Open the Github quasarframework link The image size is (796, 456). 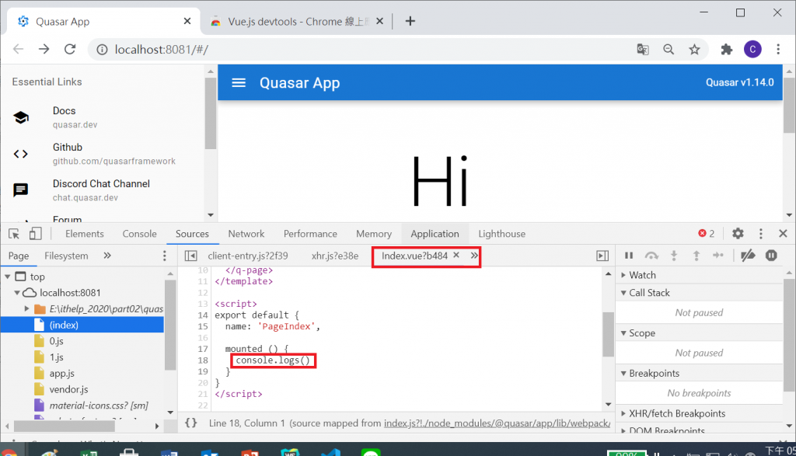pos(102,154)
